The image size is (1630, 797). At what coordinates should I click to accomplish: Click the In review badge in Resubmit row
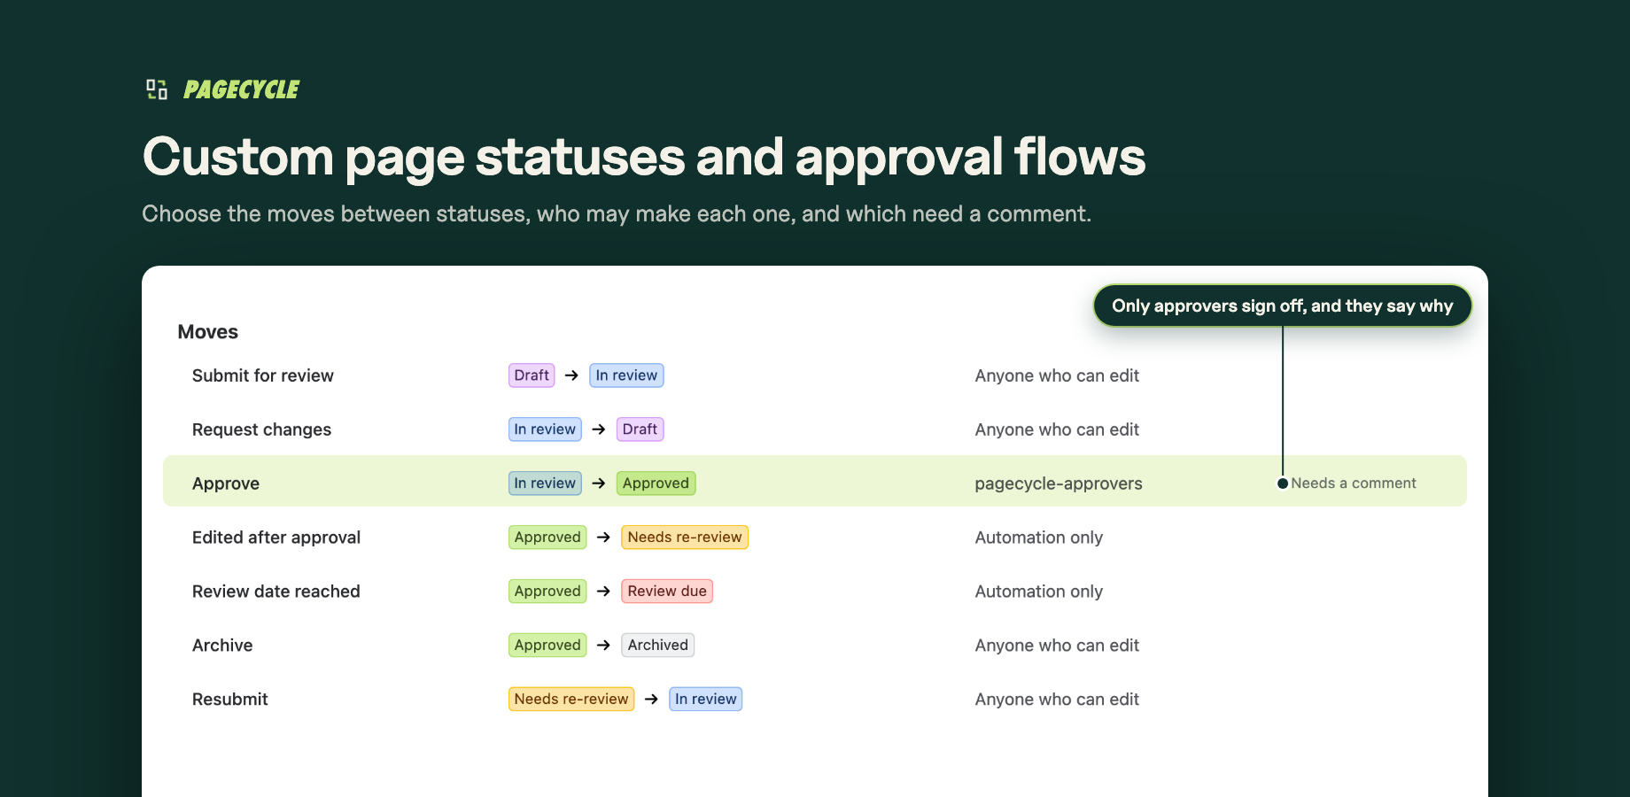click(x=706, y=700)
